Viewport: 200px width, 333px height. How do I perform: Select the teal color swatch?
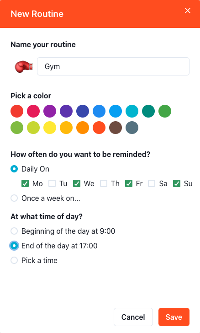(x=148, y=111)
